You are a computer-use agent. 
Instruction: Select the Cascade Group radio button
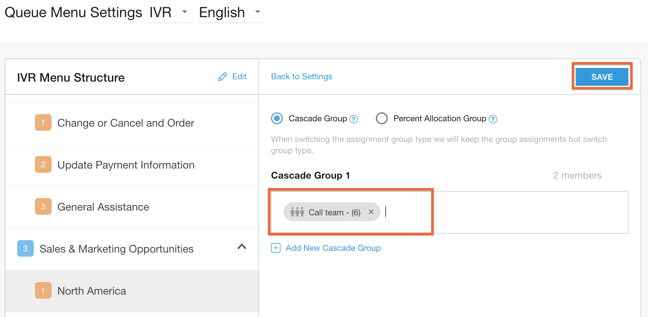coord(277,119)
